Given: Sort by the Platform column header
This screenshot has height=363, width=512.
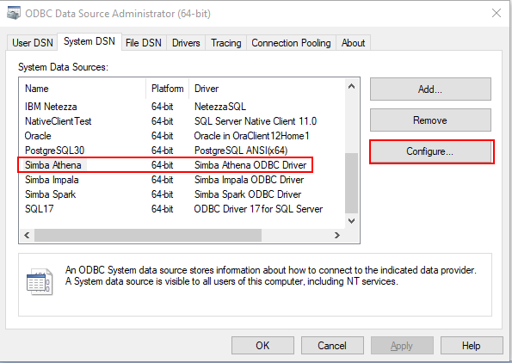Looking at the screenshot, I should [167, 89].
